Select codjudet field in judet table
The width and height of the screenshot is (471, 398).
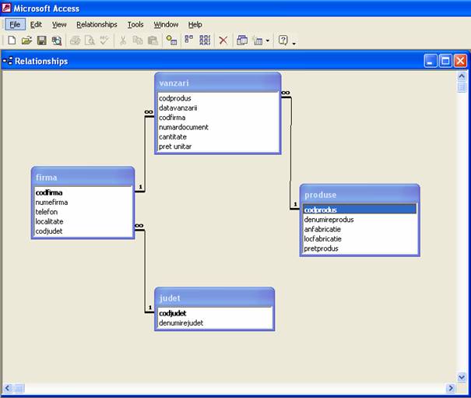point(173,313)
